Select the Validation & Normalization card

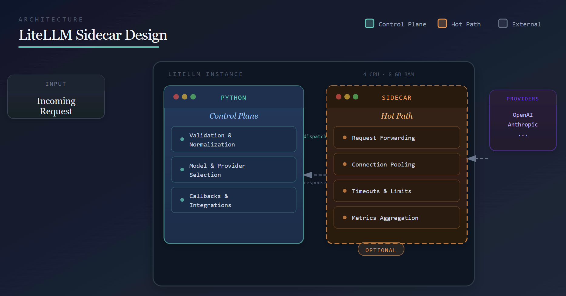[233, 139]
